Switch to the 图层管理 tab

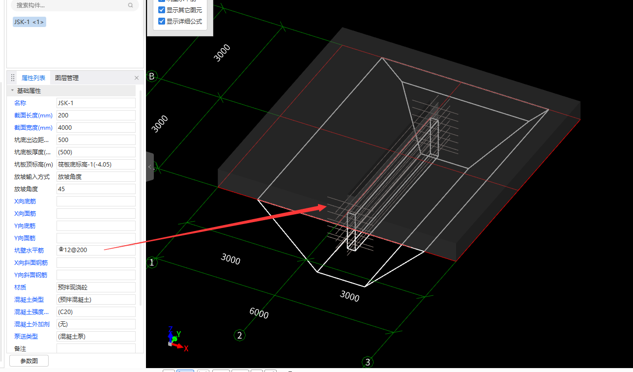click(67, 78)
